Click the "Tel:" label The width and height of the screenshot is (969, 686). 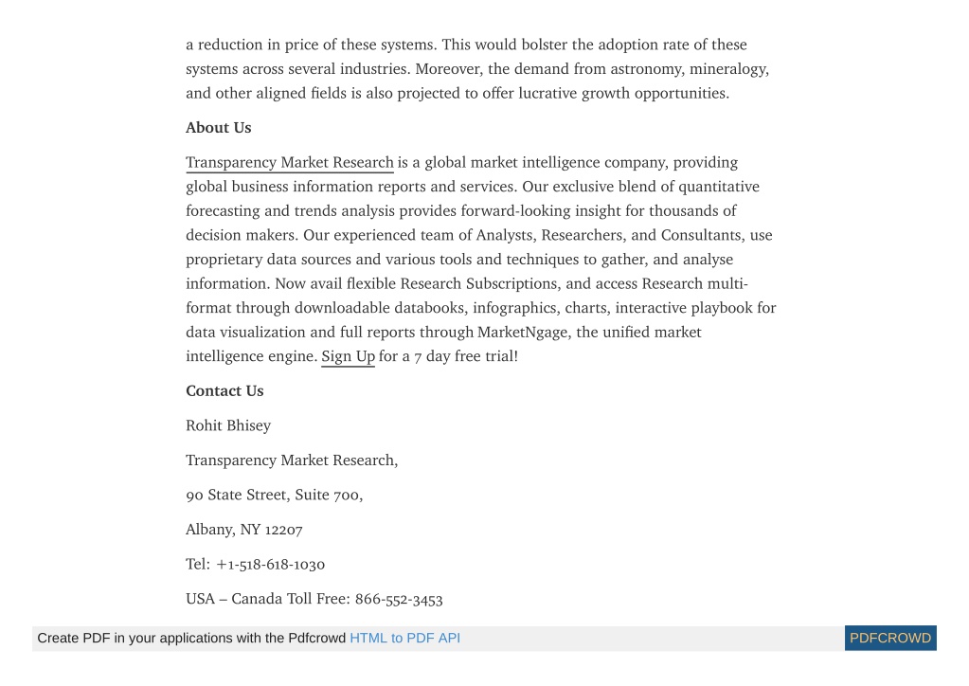coord(198,565)
